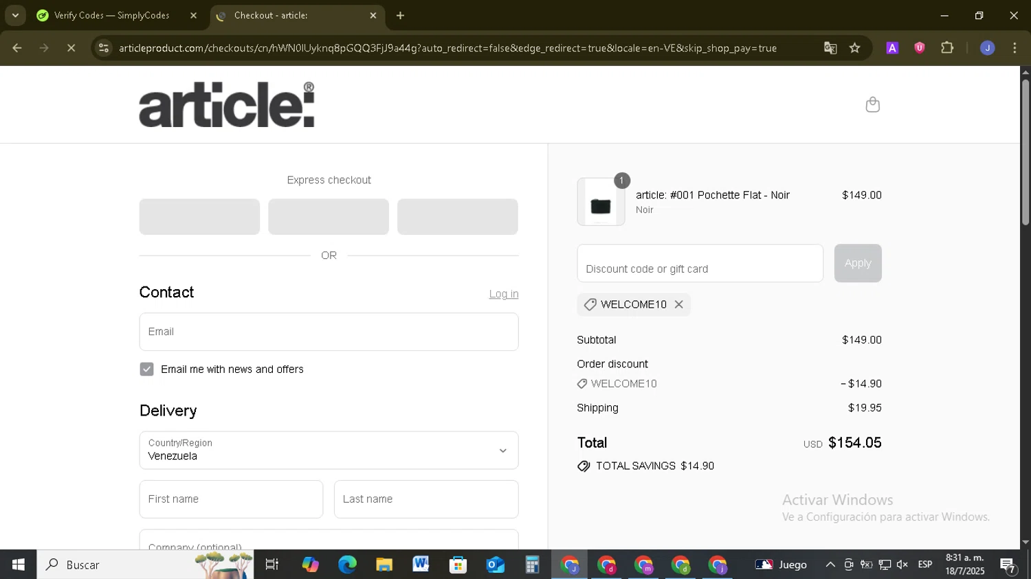Open the uBlock shield extension
This screenshot has width=1031, height=579.
click(x=919, y=48)
